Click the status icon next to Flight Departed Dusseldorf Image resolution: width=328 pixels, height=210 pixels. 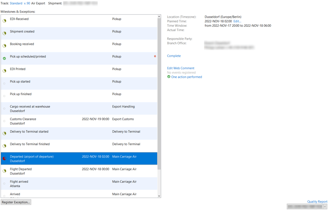point(4,171)
